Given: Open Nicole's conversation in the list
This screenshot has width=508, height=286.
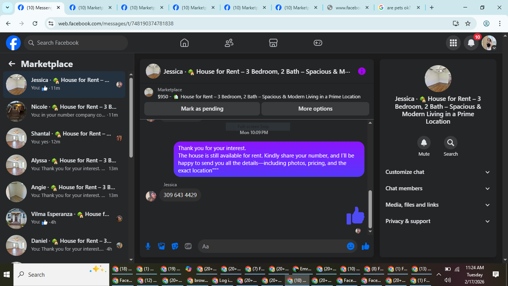Looking at the screenshot, I should pyautogui.click(x=64, y=111).
